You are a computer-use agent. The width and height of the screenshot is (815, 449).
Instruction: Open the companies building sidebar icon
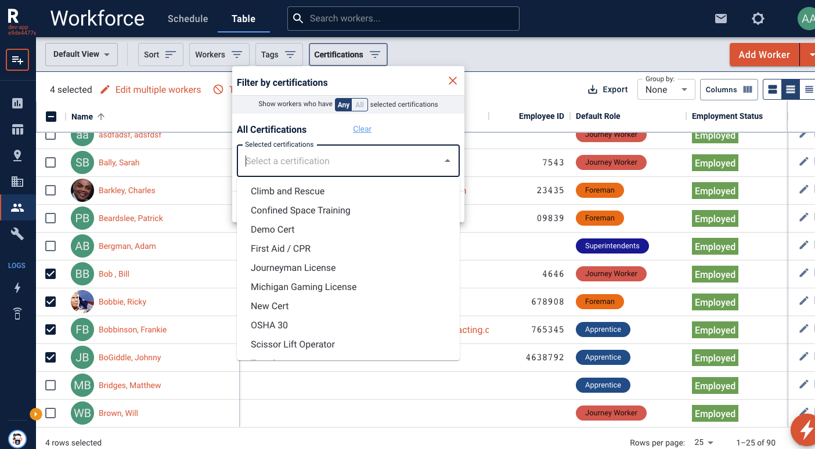(17, 182)
